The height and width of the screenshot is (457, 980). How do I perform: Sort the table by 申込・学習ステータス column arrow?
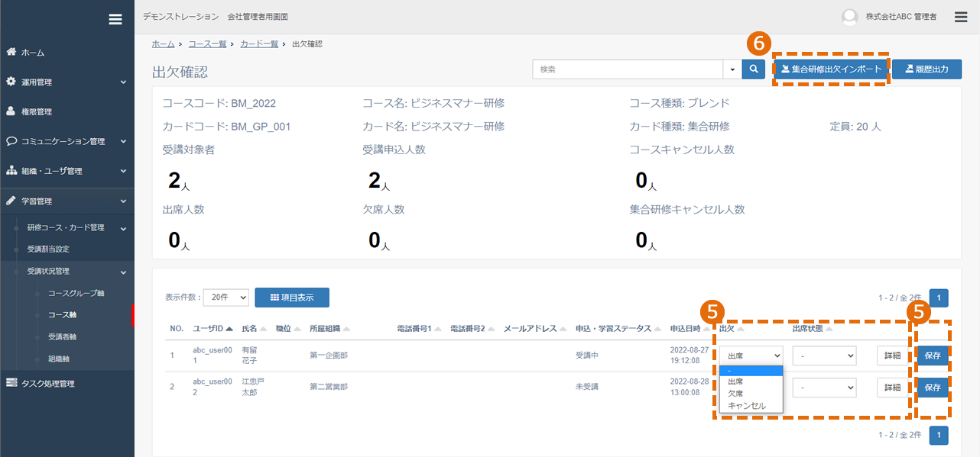pos(657,329)
